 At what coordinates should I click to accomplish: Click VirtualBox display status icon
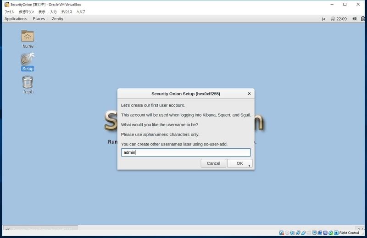(314, 233)
